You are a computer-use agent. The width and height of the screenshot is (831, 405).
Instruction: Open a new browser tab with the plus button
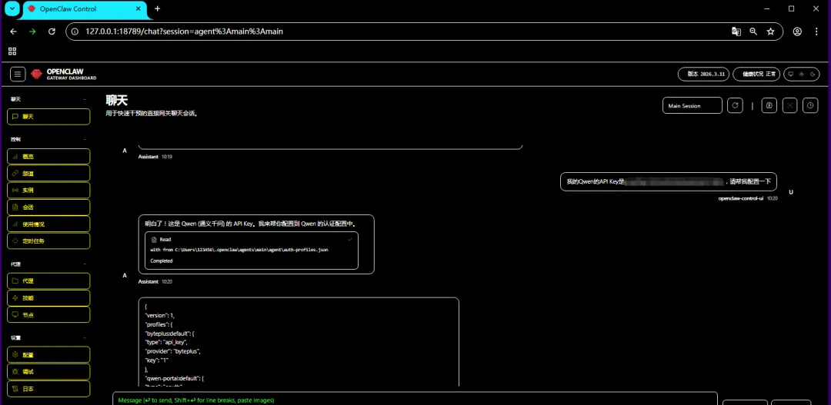click(x=158, y=8)
